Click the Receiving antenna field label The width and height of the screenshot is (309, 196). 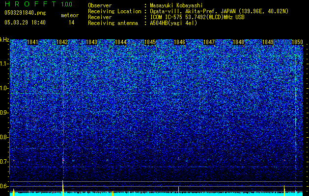tap(113, 23)
